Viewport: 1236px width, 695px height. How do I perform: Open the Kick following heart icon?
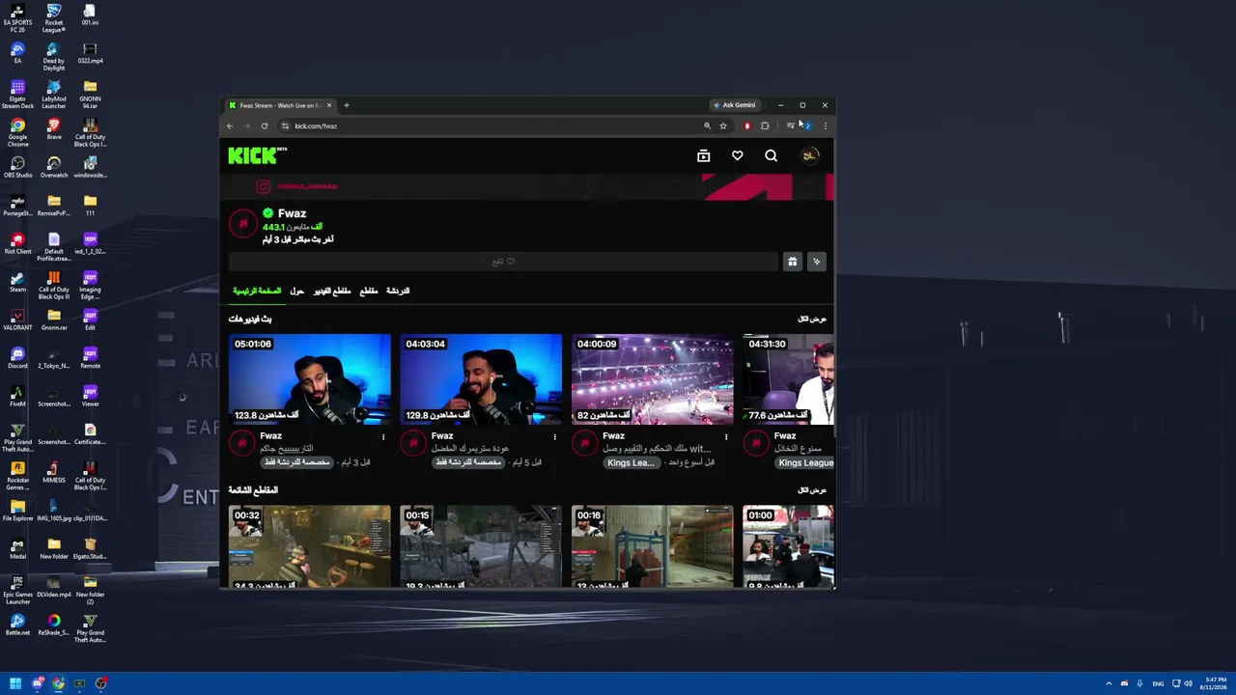(737, 155)
